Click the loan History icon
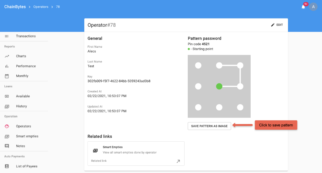The image size is (322, 173). click(7, 106)
